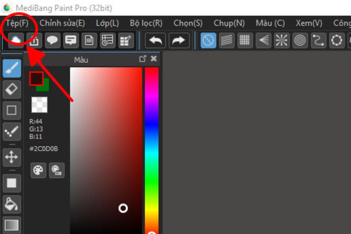The image size is (351, 234).
Task: Select the Bucket fill tool
Action: click(12, 204)
